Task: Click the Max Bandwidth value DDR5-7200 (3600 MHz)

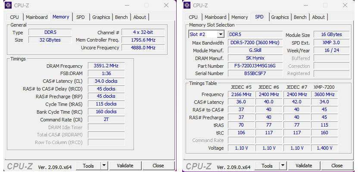Action: coord(255,42)
